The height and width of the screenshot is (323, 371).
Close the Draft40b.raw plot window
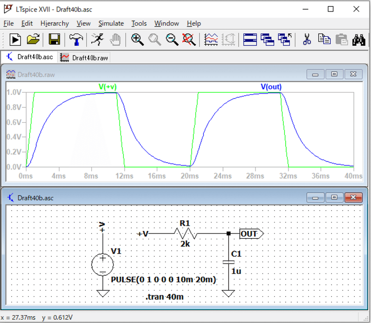click(353, 75)
